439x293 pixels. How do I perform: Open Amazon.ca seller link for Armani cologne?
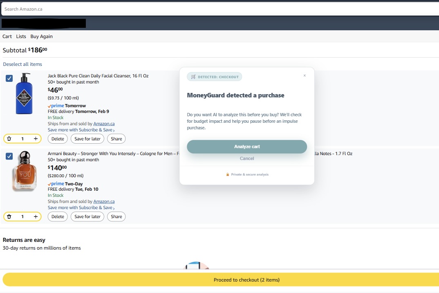click(x=104, y=201)
